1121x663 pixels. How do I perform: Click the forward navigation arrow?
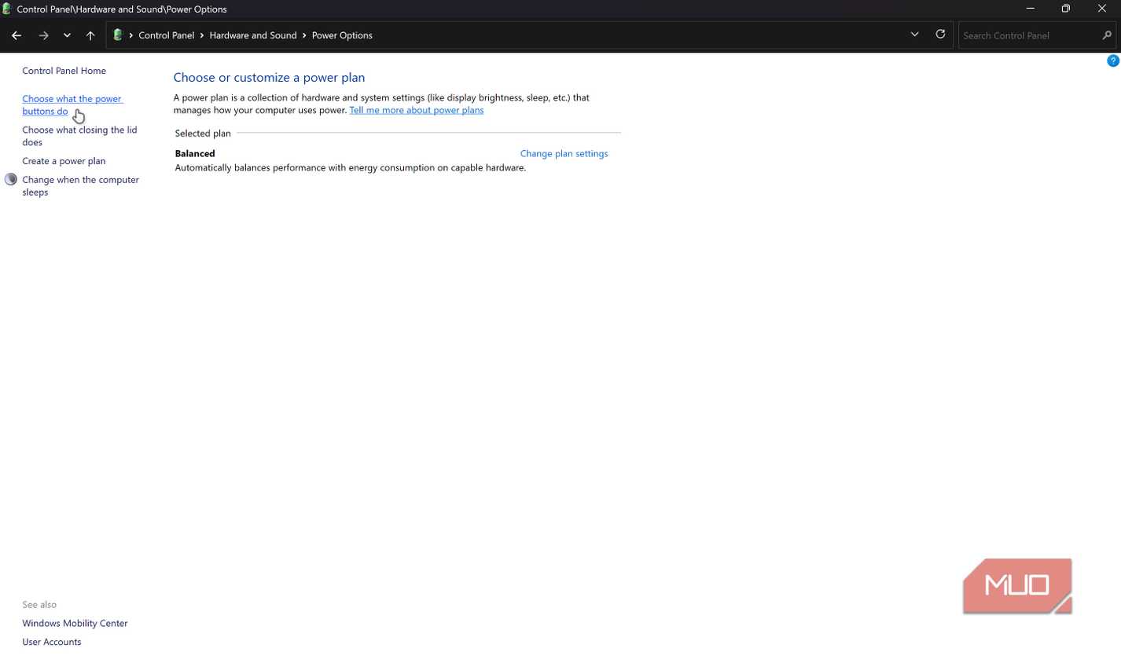(43, 35)
